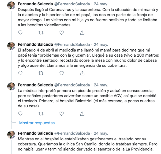The height and width of the screenshot is (154, 161).
Task: Retweet the hospital Balestrini tweet
Action: pyautogui.click(x=41, y=113)
